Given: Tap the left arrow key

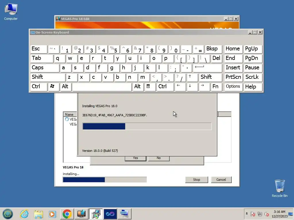Looking at the screenshot, I should pos(180,87).
